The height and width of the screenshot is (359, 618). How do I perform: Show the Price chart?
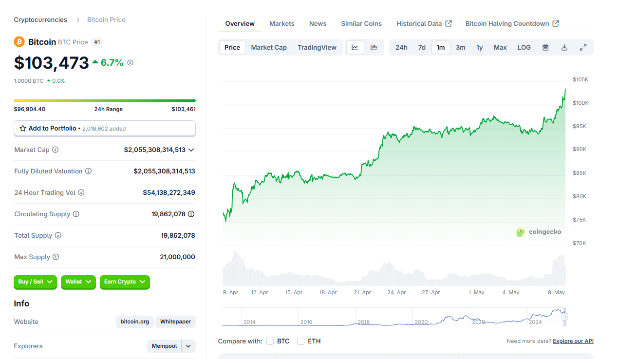click(x=232, y=47)
